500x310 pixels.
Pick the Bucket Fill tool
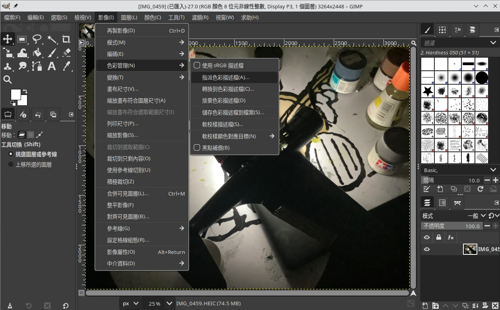click(x=37, y=52)
